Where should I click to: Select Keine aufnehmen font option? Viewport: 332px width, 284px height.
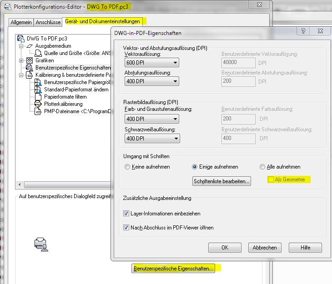(127, 167)
